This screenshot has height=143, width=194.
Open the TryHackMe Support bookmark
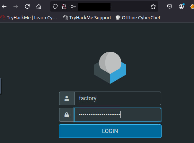(87, 18)
